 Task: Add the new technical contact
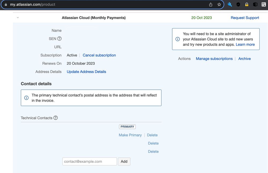[124, 161]
